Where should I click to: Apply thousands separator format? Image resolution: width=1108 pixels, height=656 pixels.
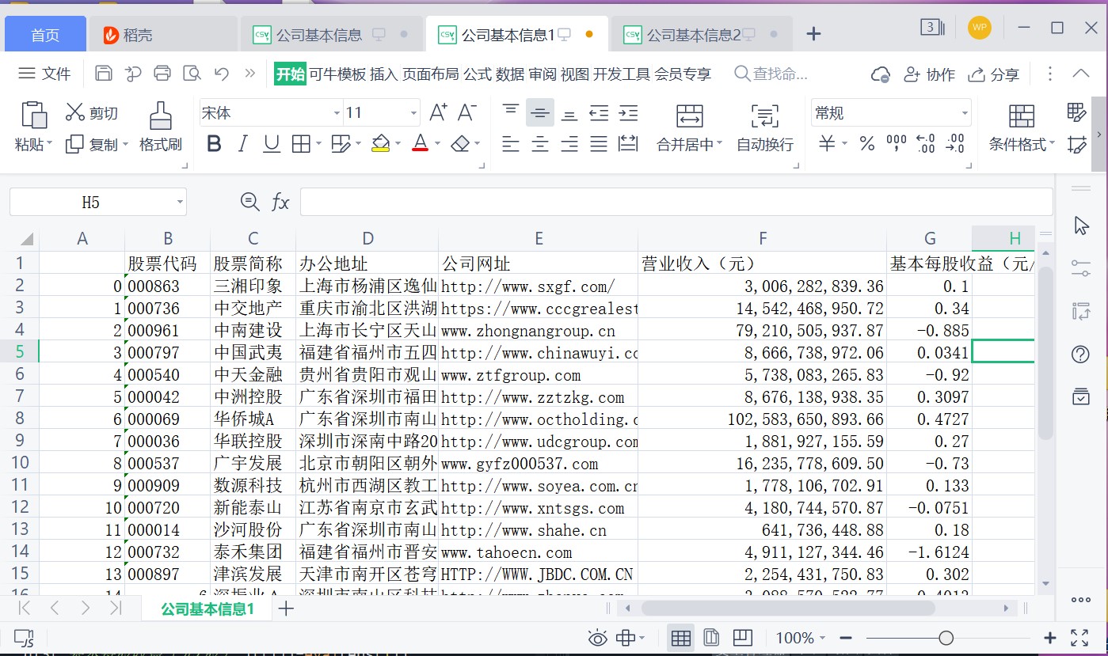pos(897,144)
